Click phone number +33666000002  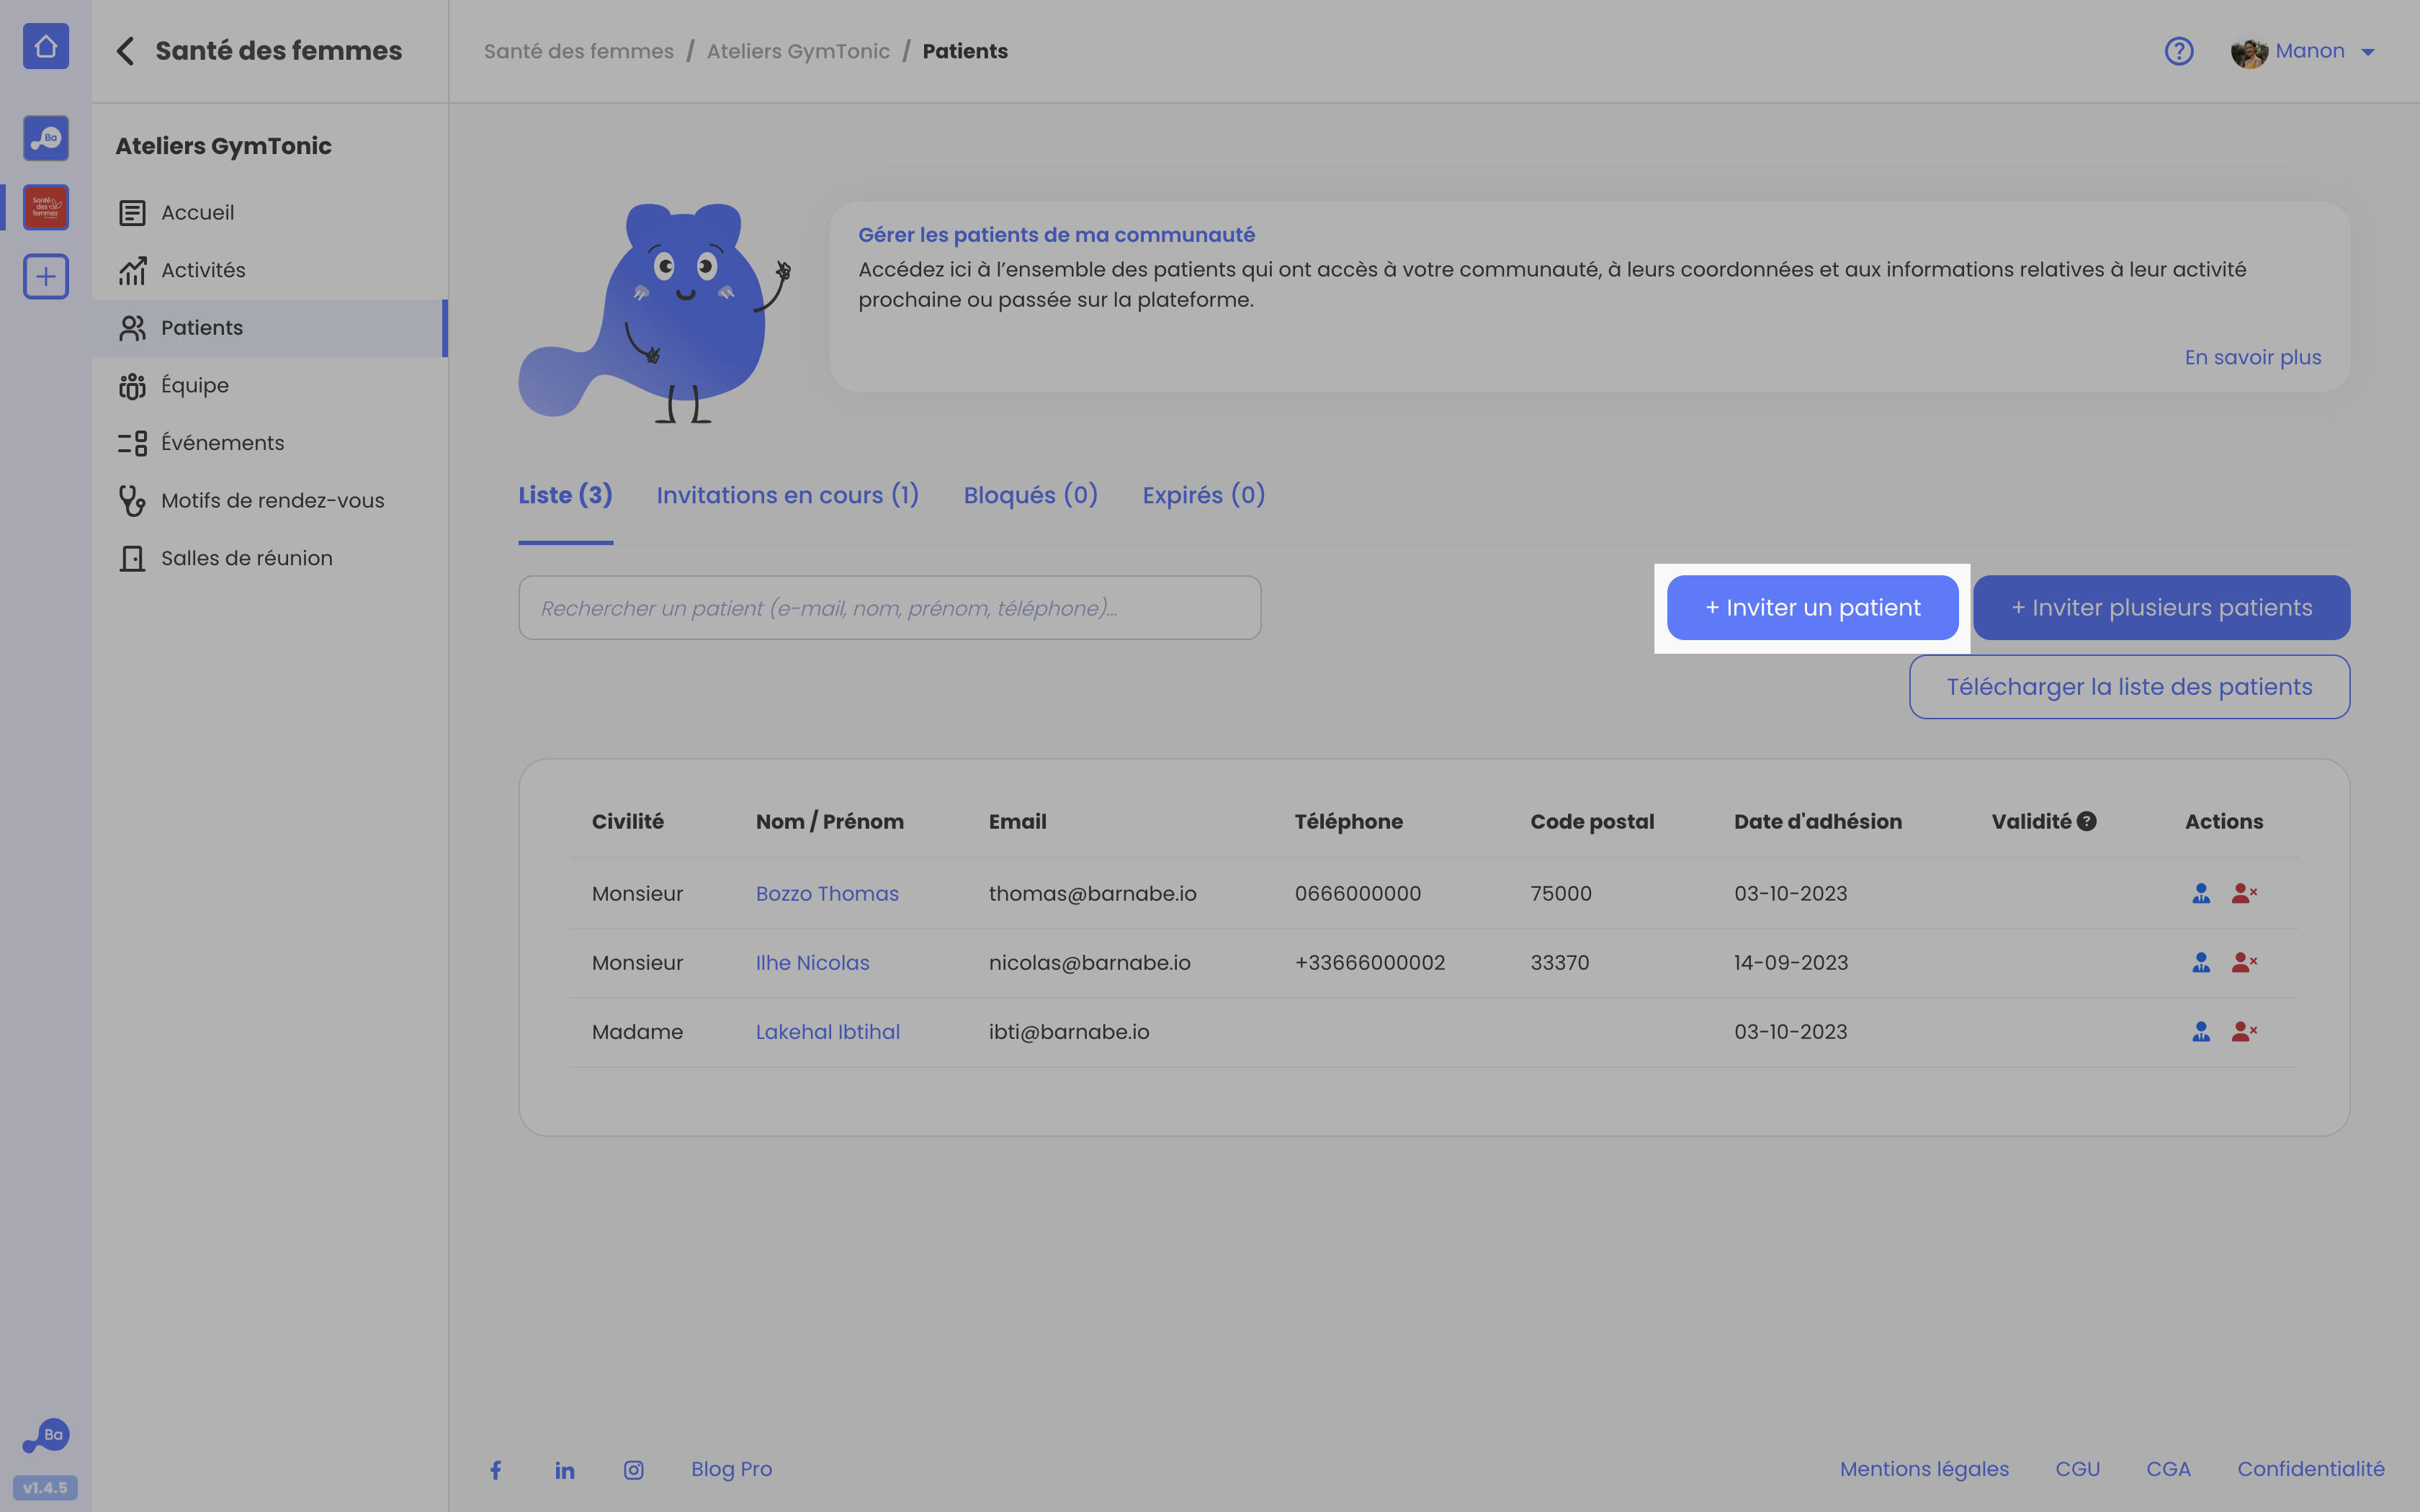pyautogui.click(x=1370, y=963)
